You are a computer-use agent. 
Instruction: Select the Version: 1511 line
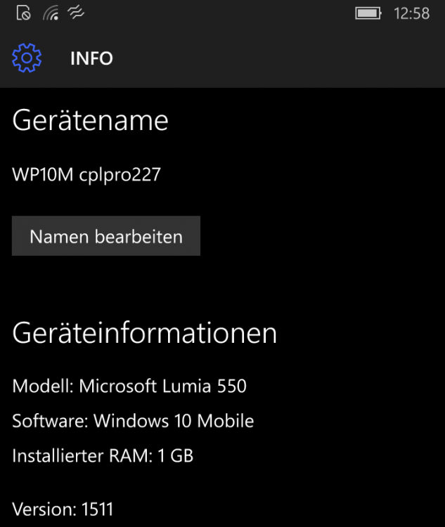pos(63,509)
